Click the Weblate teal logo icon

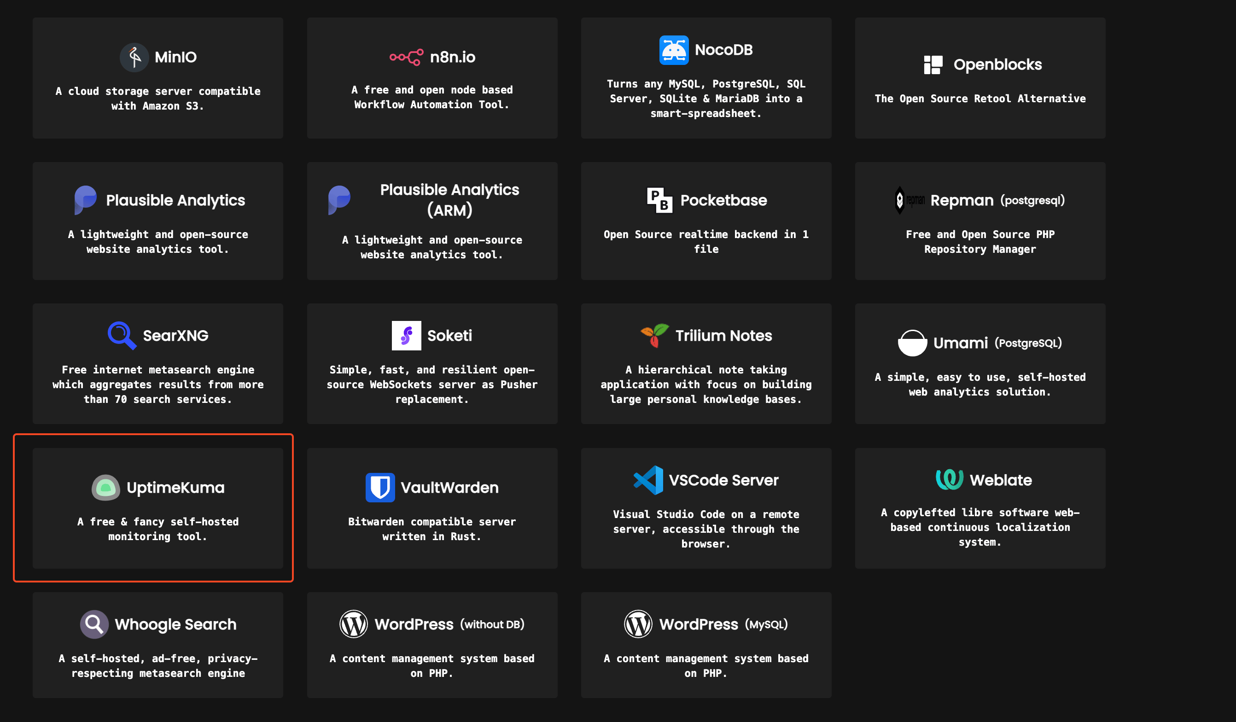click(949, 480)
